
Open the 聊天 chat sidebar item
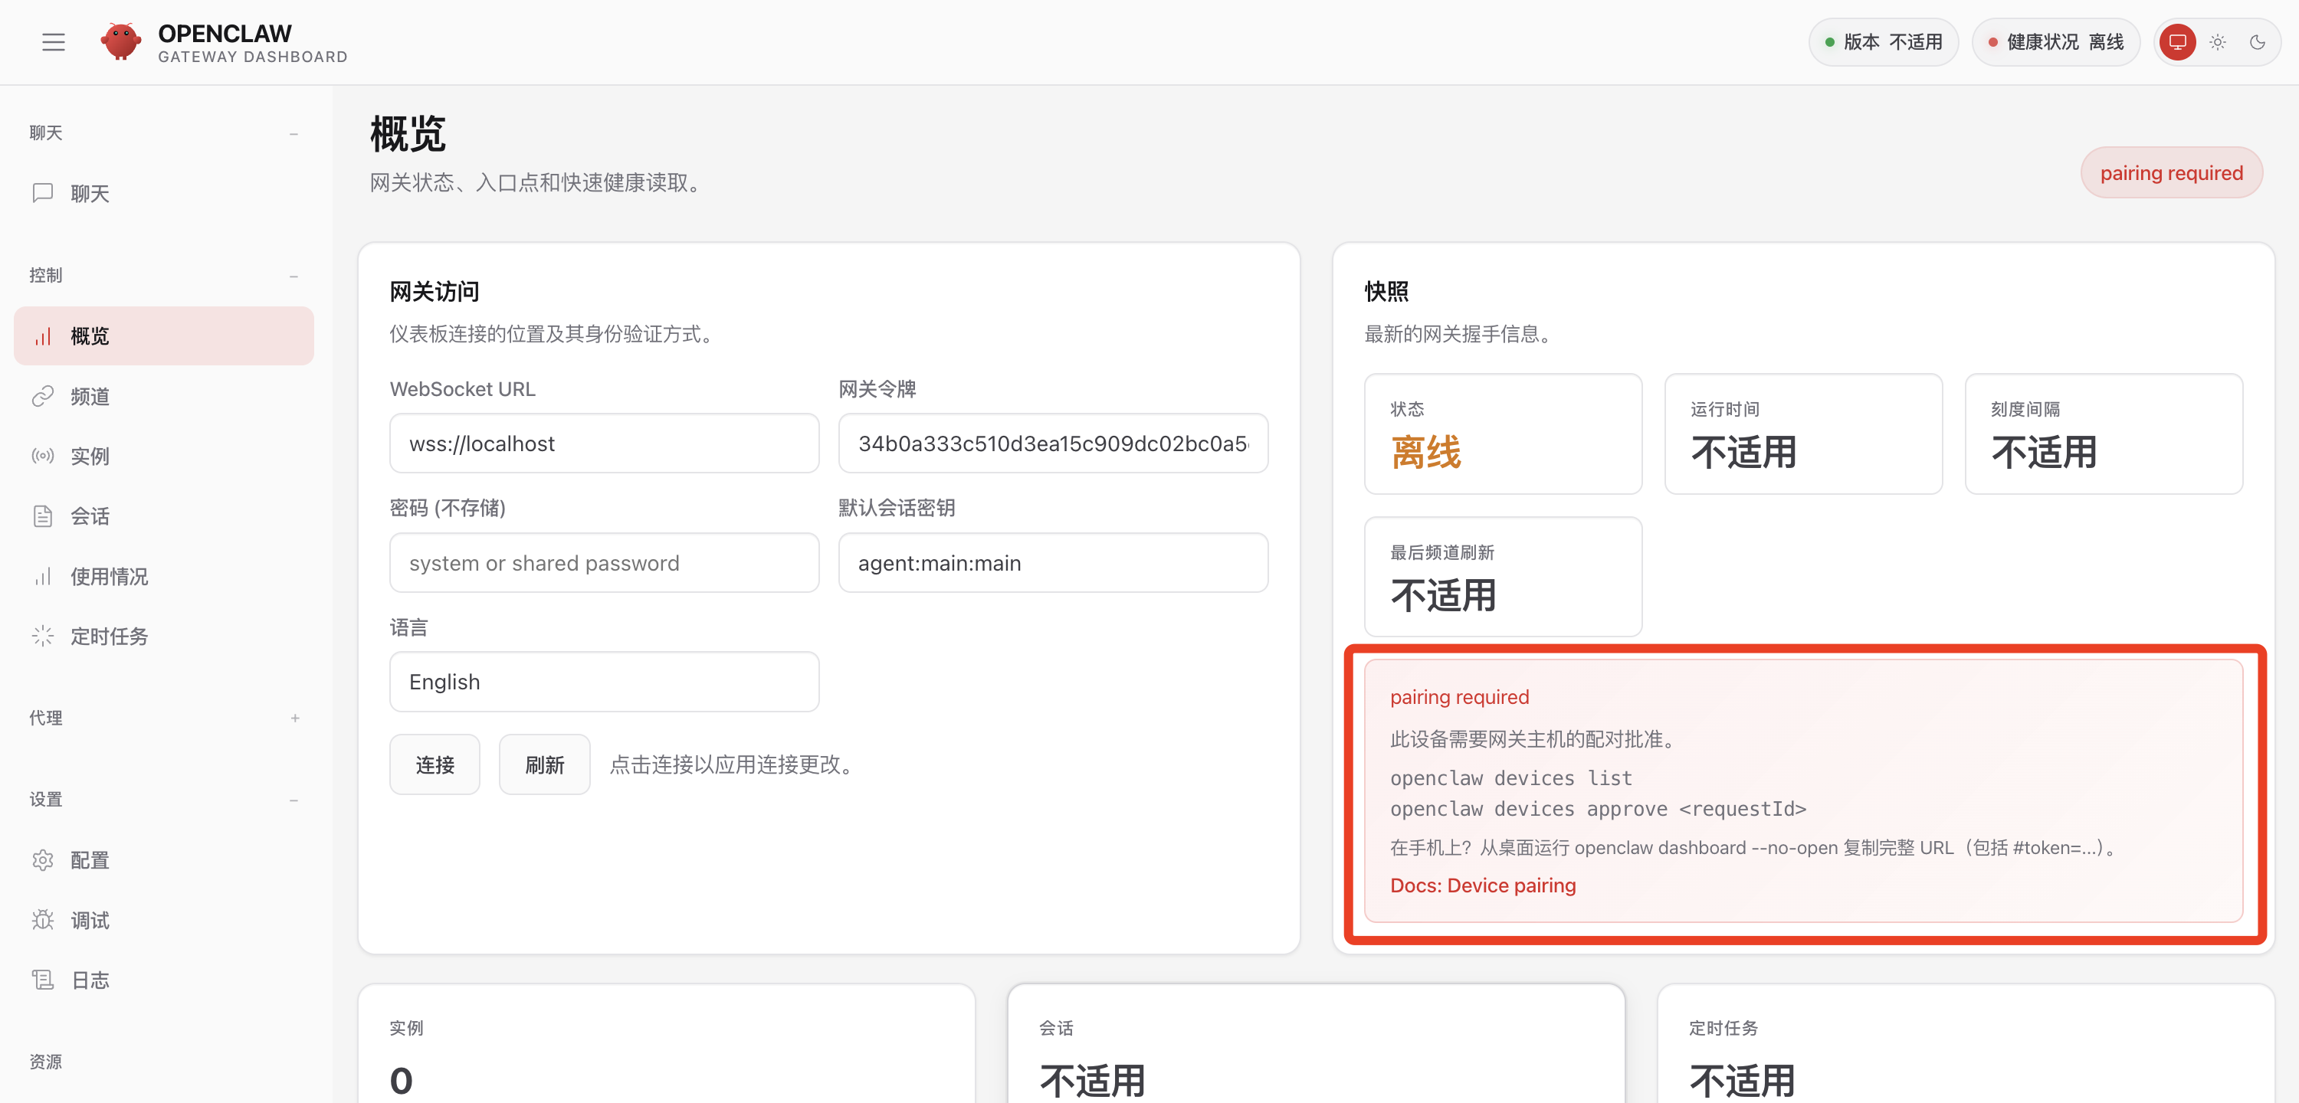click(x=89, y=194)
